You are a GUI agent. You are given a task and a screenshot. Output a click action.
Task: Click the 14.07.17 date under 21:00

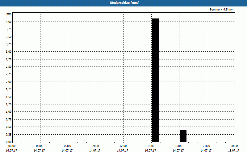coord(206,151)
